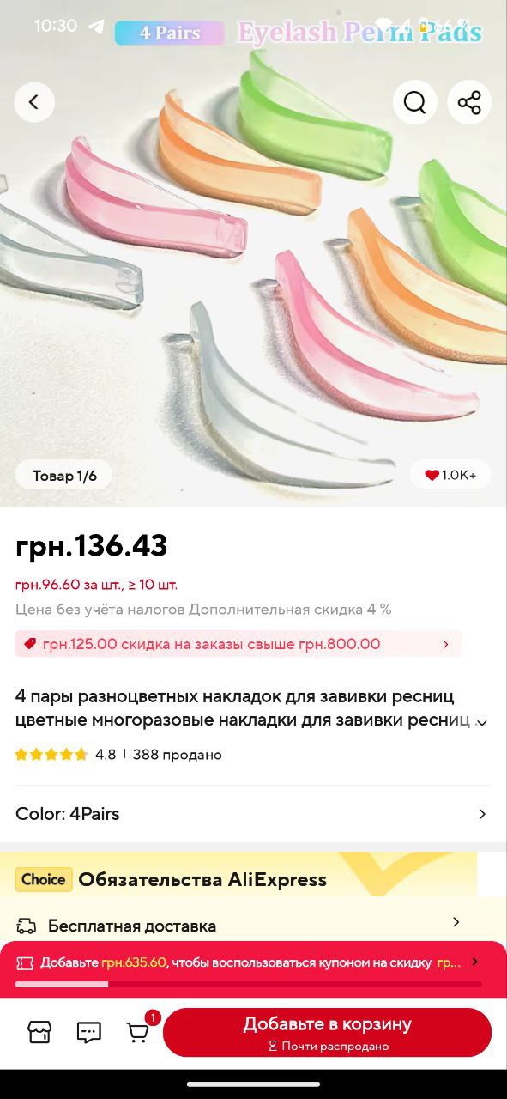Expand the full product title chevron
Screen dimensions: 507x1099
(482, 723)
